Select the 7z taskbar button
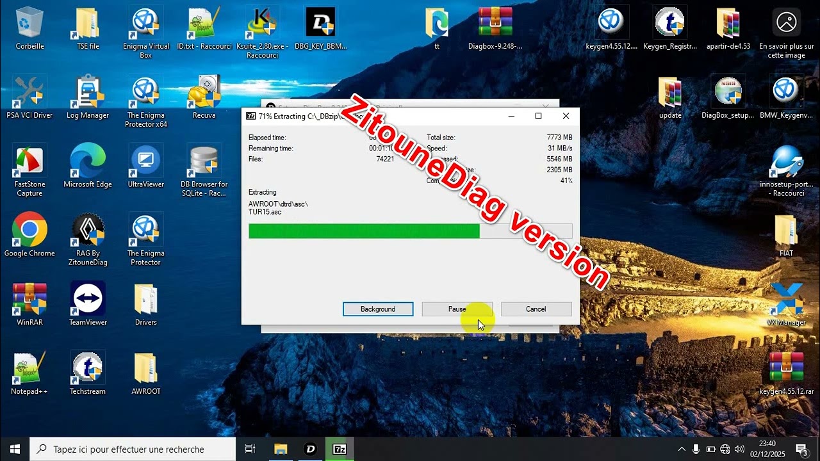The image size is (820, 461). pos(340,449)
